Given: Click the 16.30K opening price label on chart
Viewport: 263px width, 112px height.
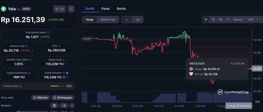Looking at the screenshot, I should pos(87,39).
